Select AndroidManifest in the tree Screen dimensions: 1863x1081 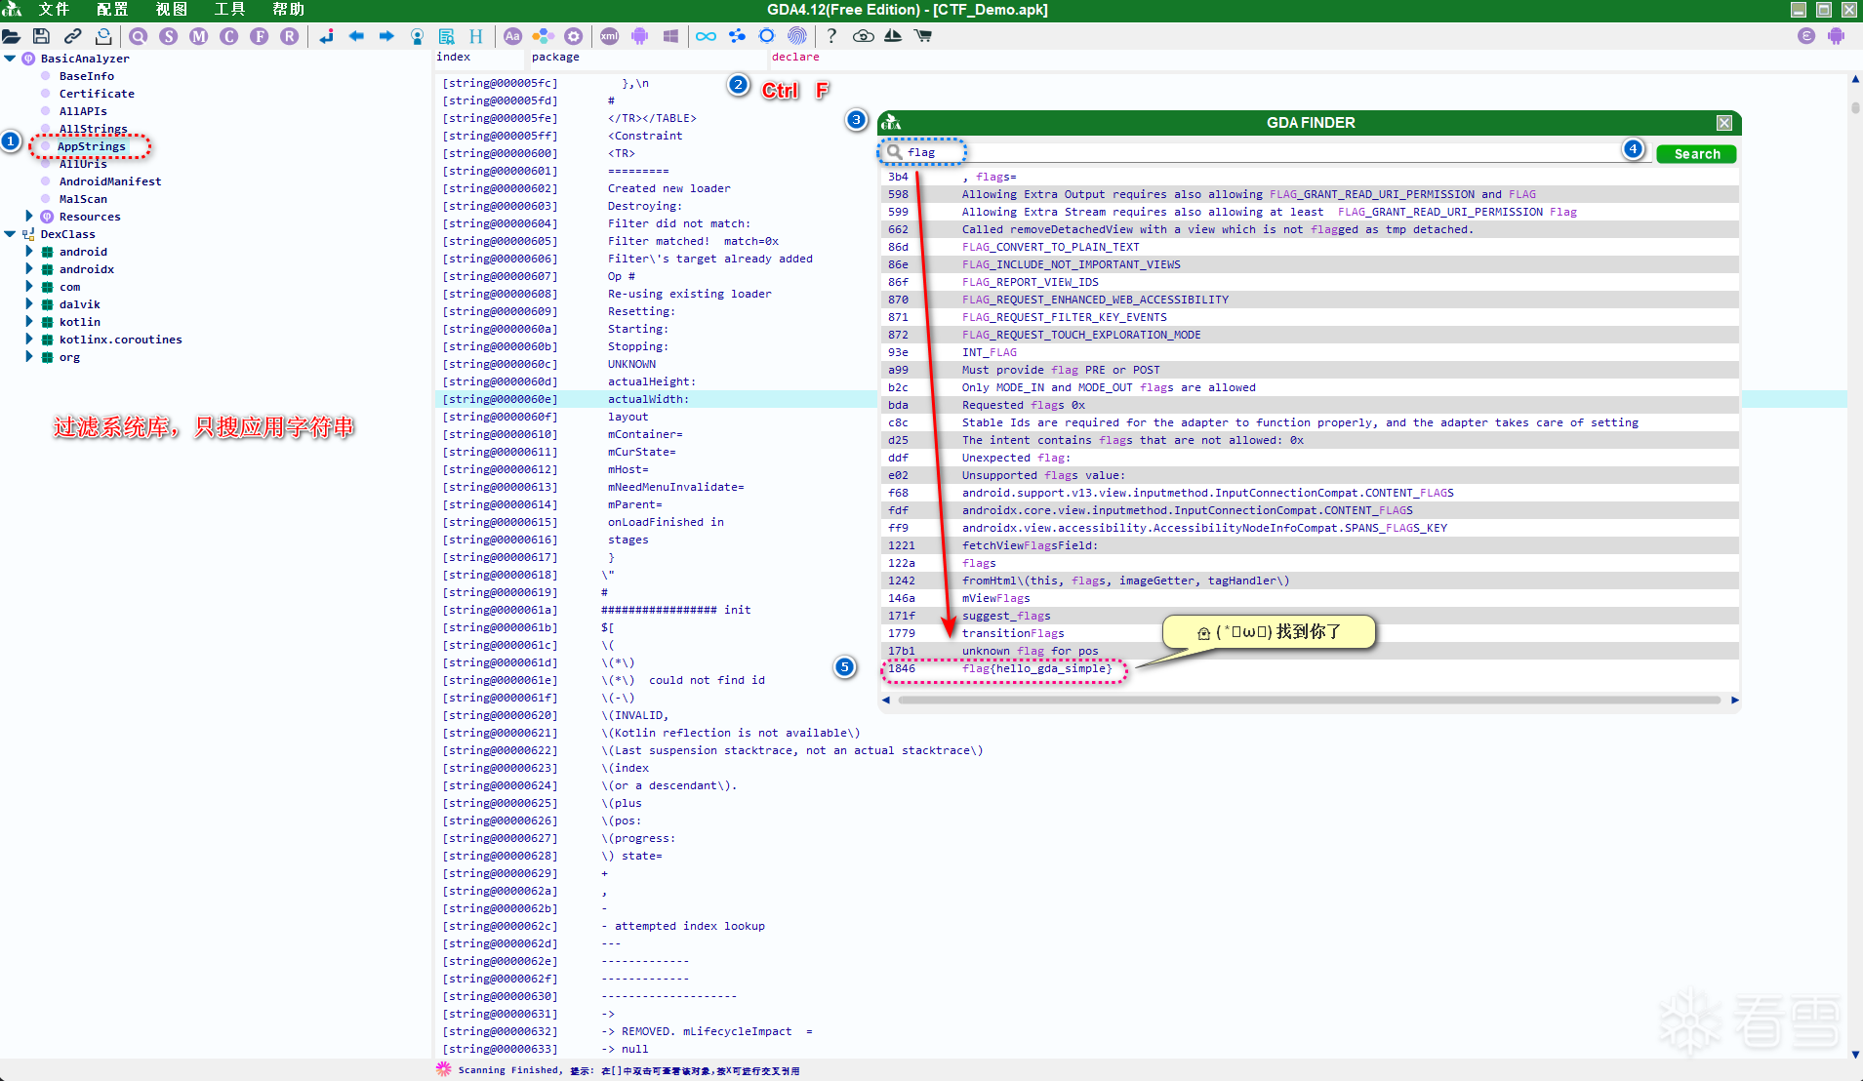point(110,181)
